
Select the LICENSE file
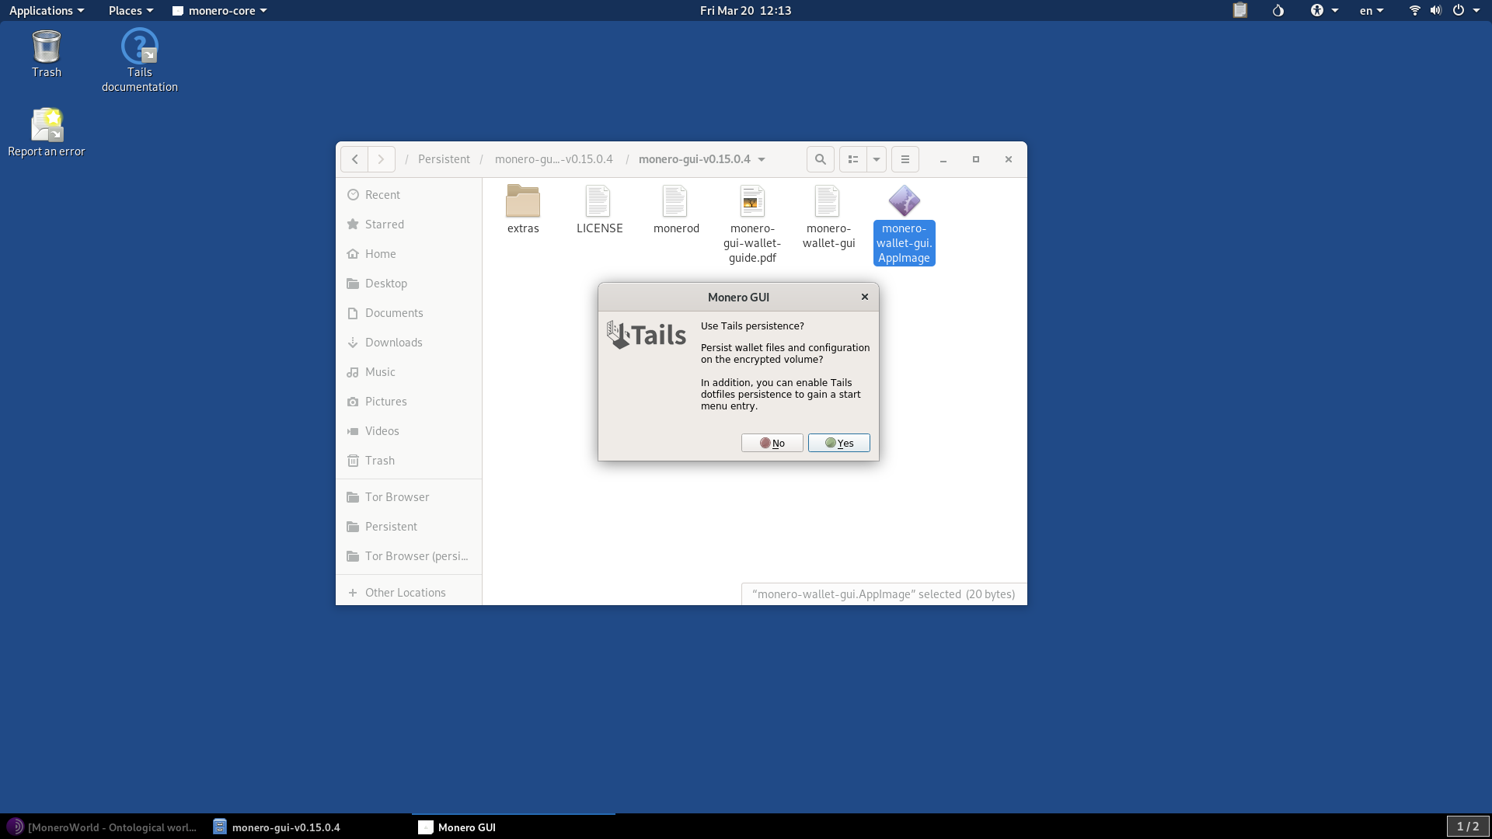[x=599, y=200]
